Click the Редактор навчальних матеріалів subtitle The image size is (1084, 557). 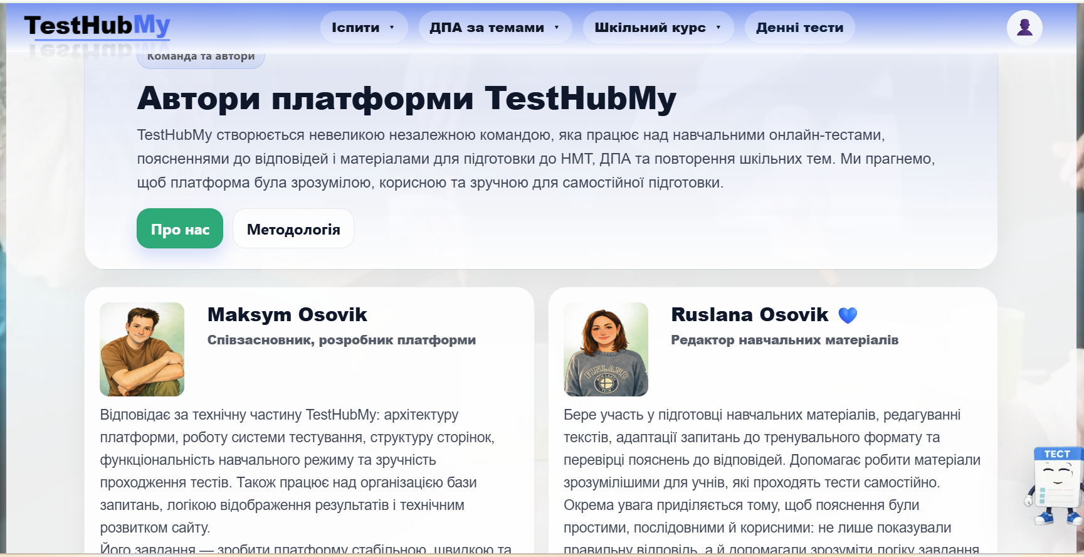tap(785, 340)
